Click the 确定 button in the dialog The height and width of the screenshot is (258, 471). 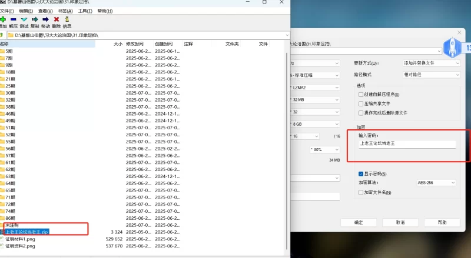coord(359,222)
